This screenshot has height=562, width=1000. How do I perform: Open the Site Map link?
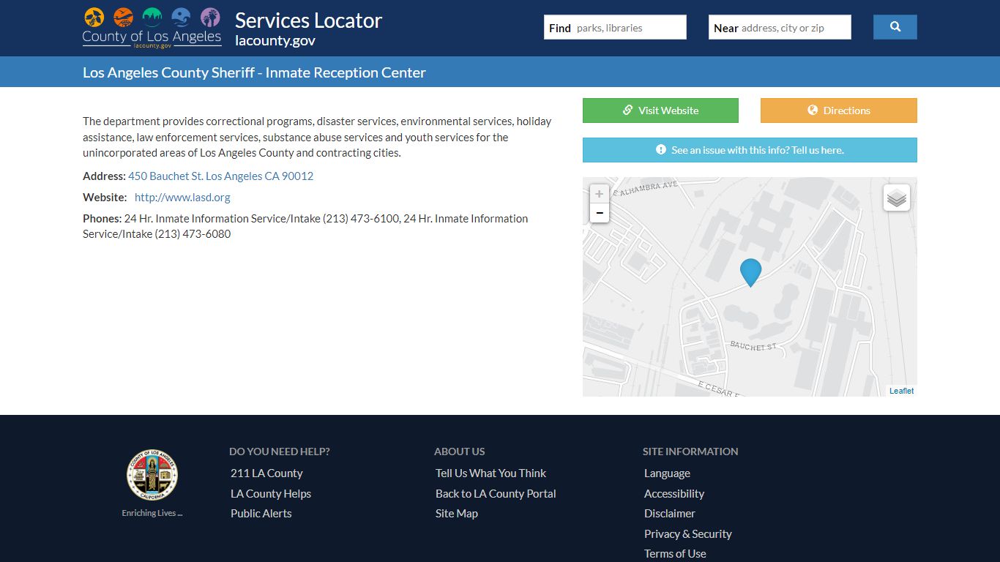pyautogui.click(x=457, y=514)
